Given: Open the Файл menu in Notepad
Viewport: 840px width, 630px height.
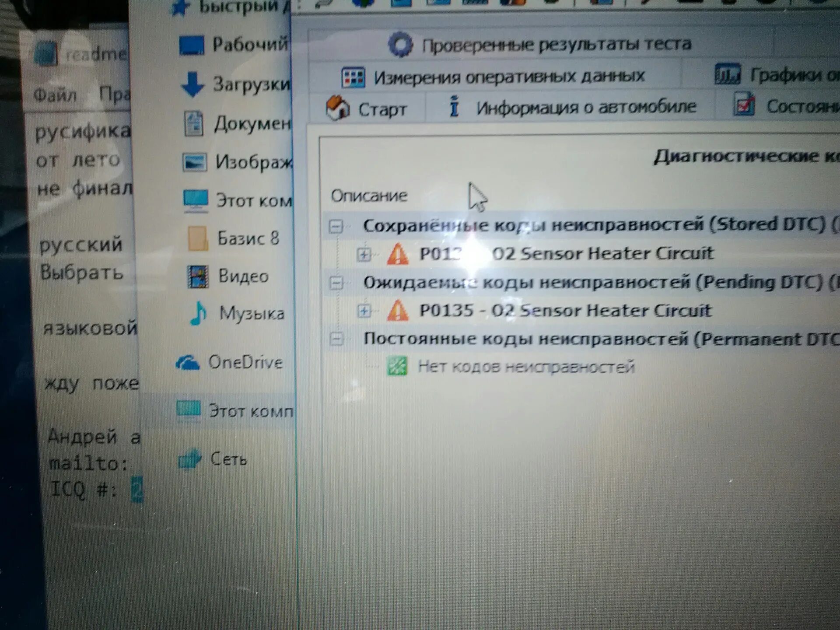Looking at the screenshot, I should coord(55,94).
